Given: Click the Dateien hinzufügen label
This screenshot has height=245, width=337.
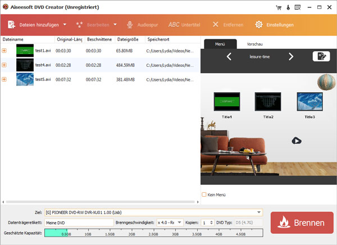Looking at the screenshot, I should click(39, 25).
